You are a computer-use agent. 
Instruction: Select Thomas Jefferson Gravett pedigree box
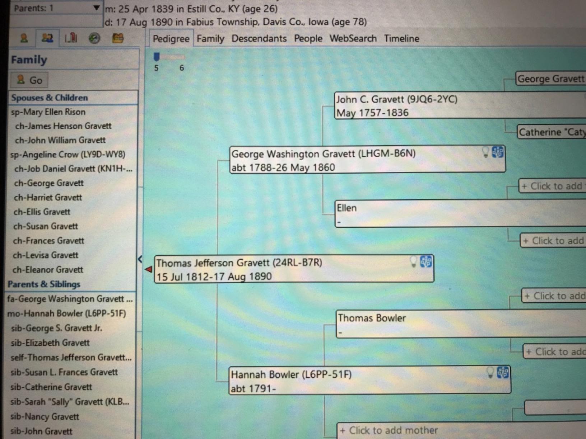point(294,269)
